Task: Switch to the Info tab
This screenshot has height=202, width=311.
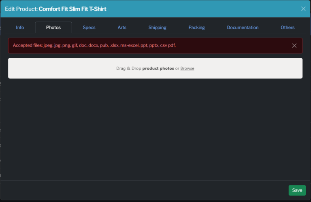Action: [20, 28]
